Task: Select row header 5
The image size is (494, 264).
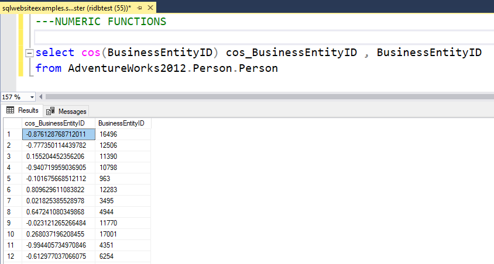Action: [x=13, y=179]
